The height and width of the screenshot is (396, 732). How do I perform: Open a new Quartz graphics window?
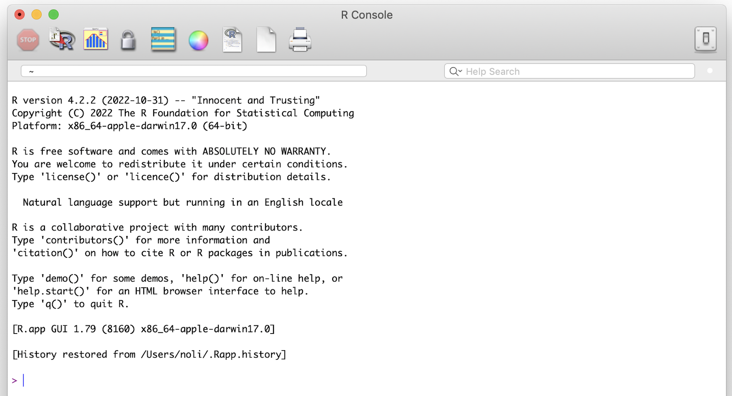pyautogui.click(x=96, y=39)
